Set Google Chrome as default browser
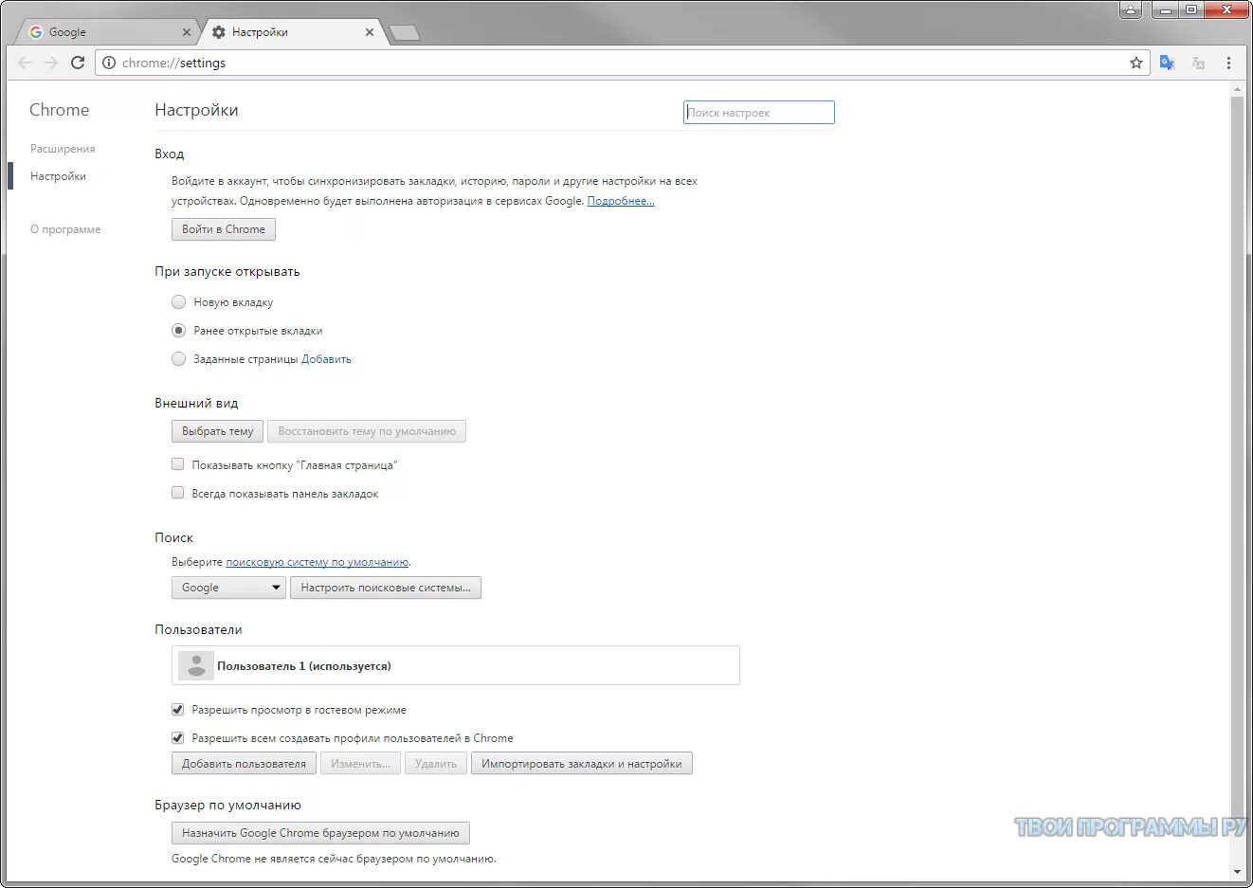This screenshot has width=1253, height=888. point(320,833)
